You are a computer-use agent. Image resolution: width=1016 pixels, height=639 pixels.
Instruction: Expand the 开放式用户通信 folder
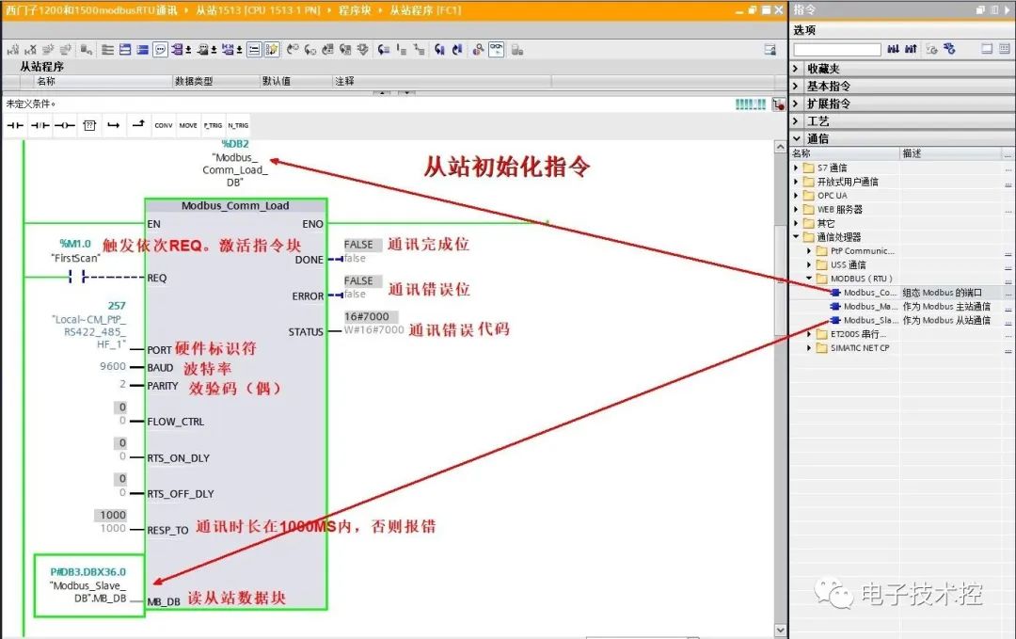tap(797, 182)
